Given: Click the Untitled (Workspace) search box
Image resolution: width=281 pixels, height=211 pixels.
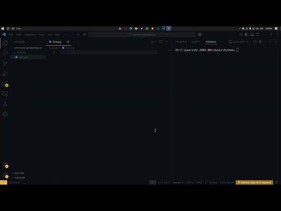Looking at the screenshot, I should (142, 34).
